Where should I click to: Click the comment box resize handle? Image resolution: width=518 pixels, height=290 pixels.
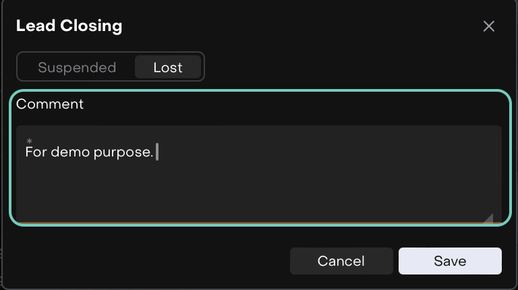pyautogui.click(x=488, y=218)
